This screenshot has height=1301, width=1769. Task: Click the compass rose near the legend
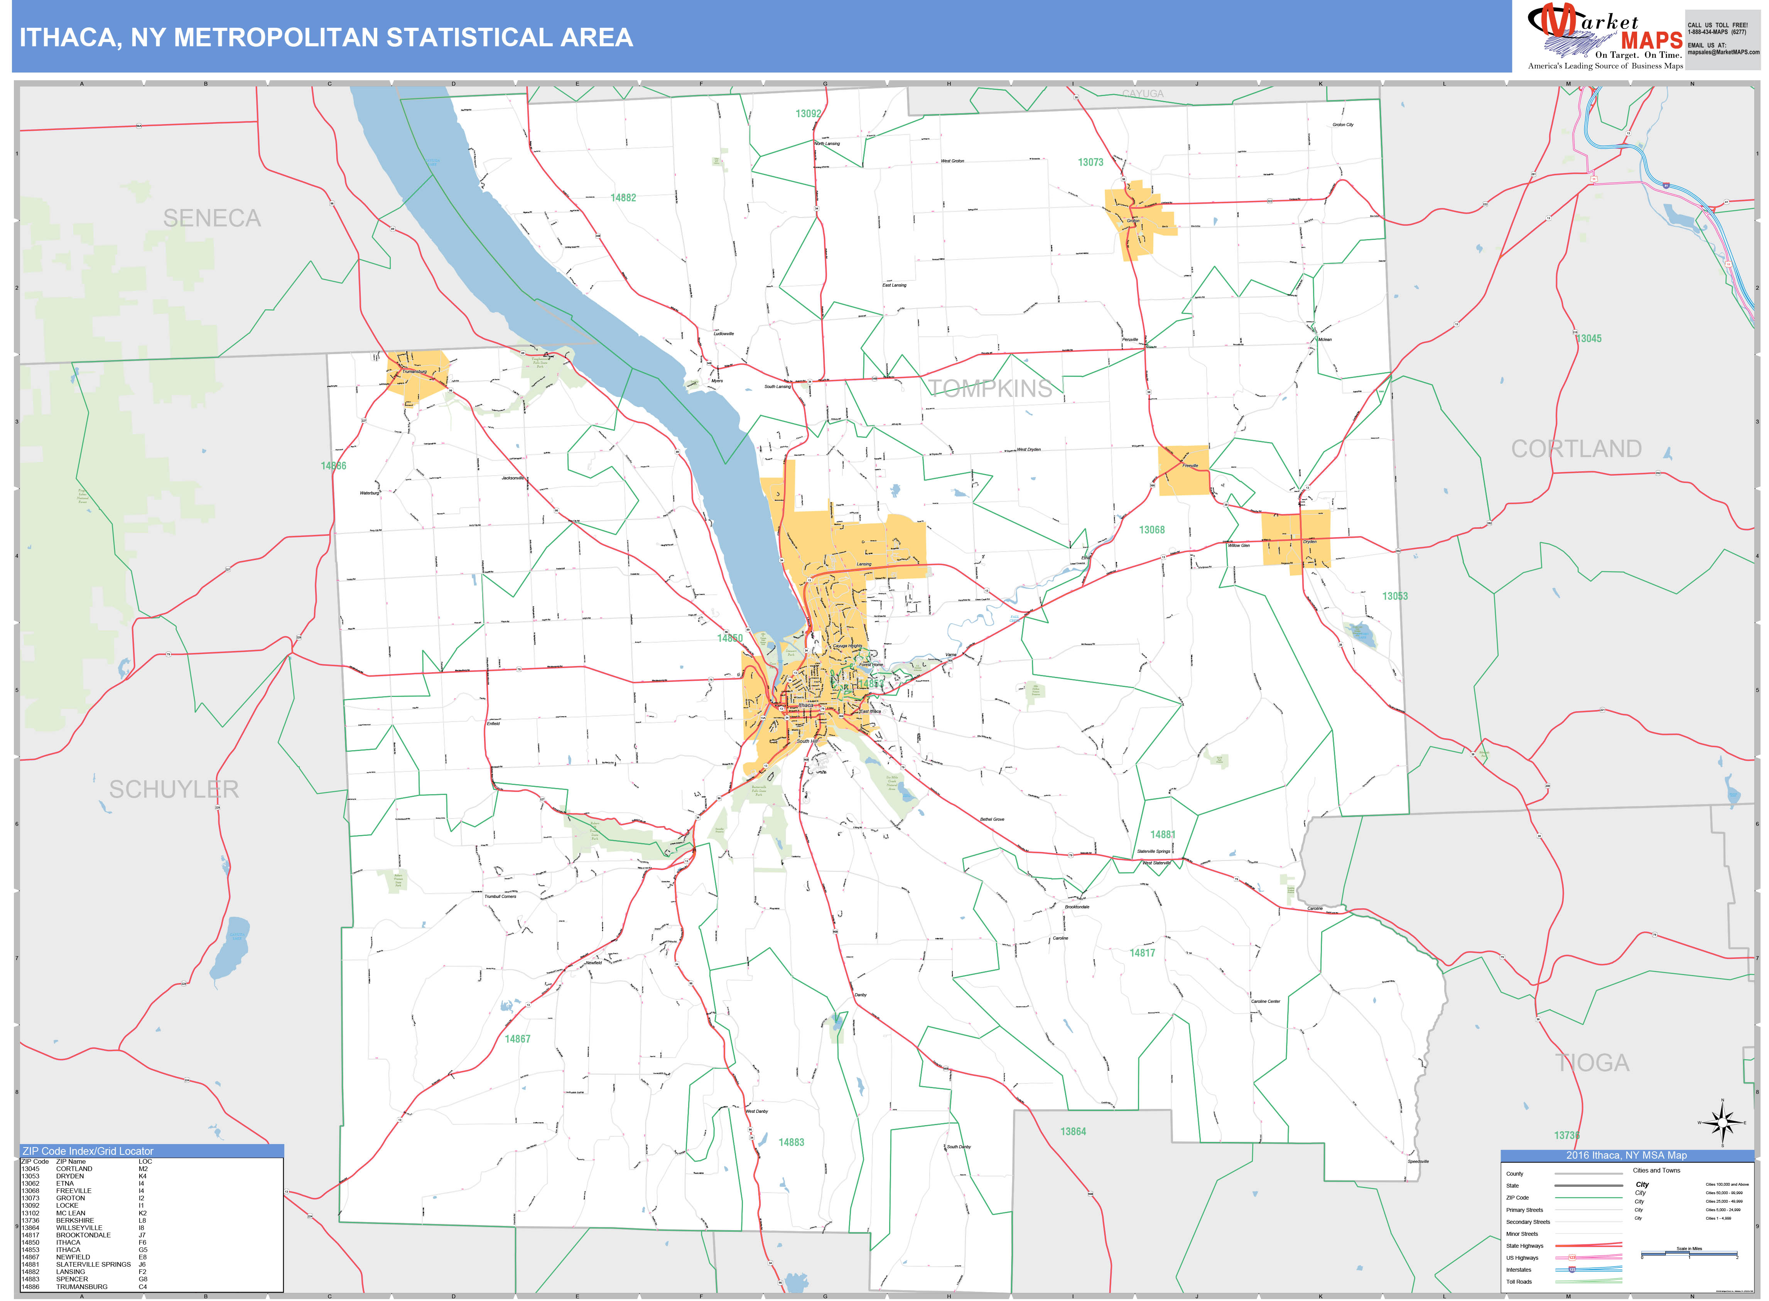tap(1723, 1123)
